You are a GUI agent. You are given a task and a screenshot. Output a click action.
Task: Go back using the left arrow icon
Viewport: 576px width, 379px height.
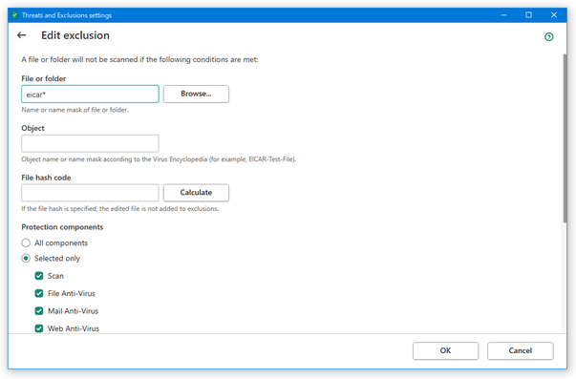pos(21,35)
